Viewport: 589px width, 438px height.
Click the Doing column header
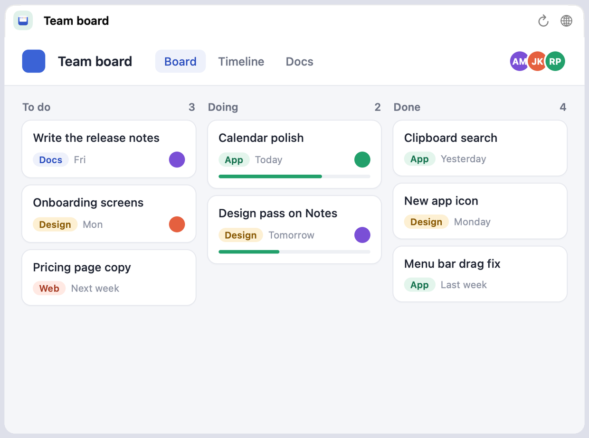click(x=223, y=107)
